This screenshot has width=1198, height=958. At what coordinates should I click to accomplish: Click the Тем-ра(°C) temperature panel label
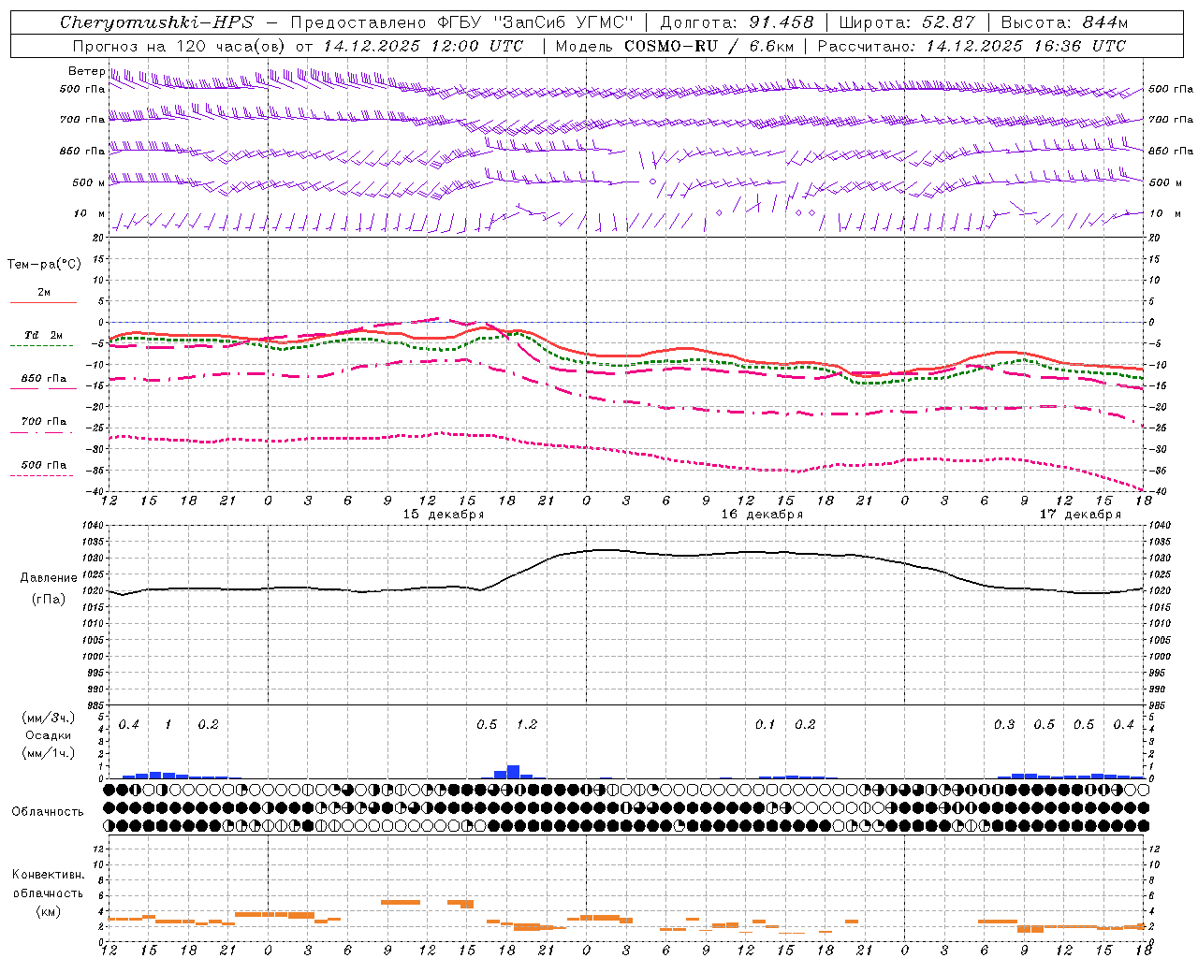click(44, 265)
